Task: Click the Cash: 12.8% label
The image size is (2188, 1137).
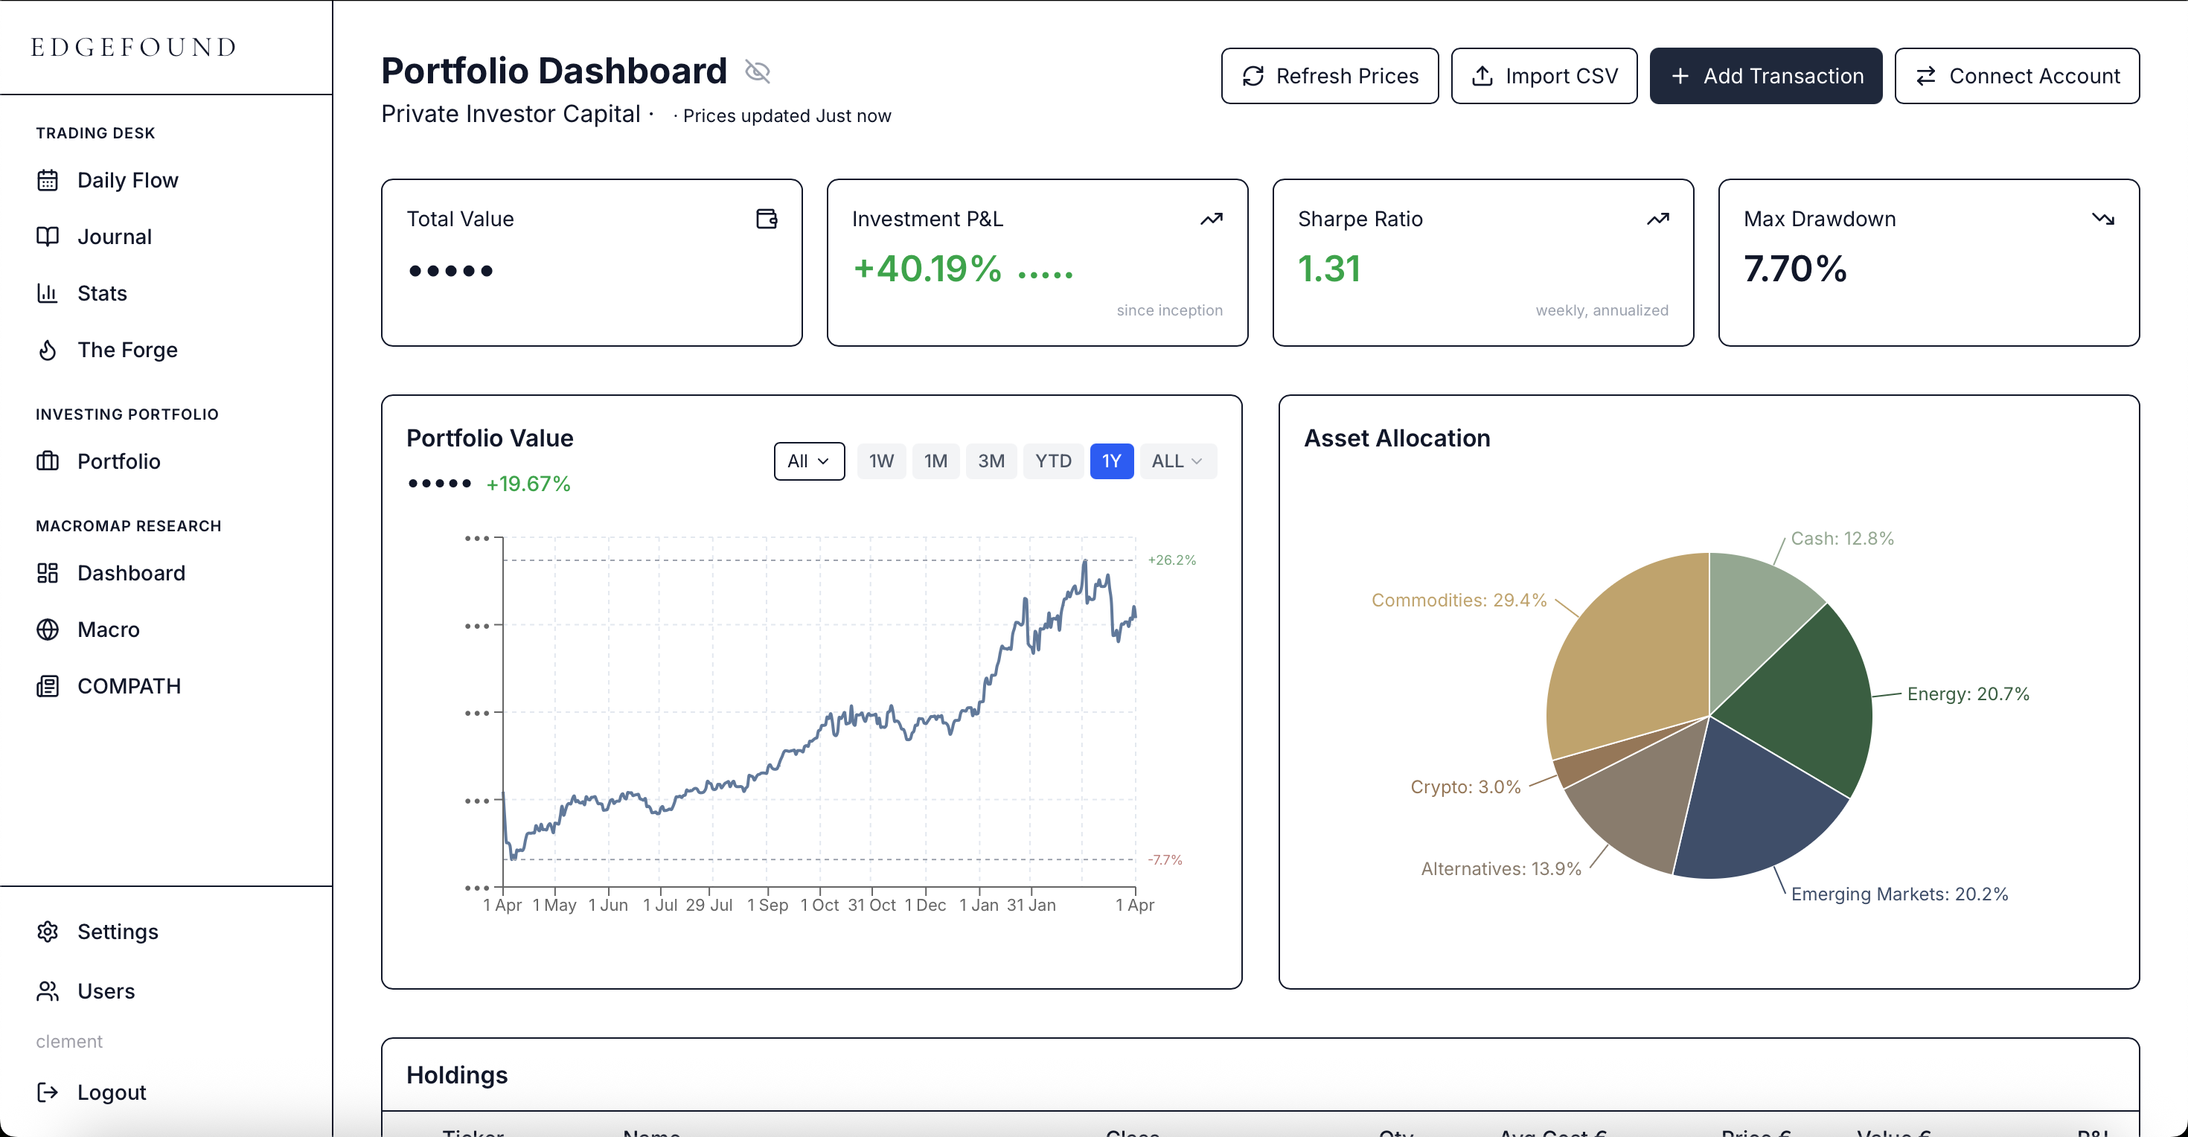Action: coord(1842,538)
